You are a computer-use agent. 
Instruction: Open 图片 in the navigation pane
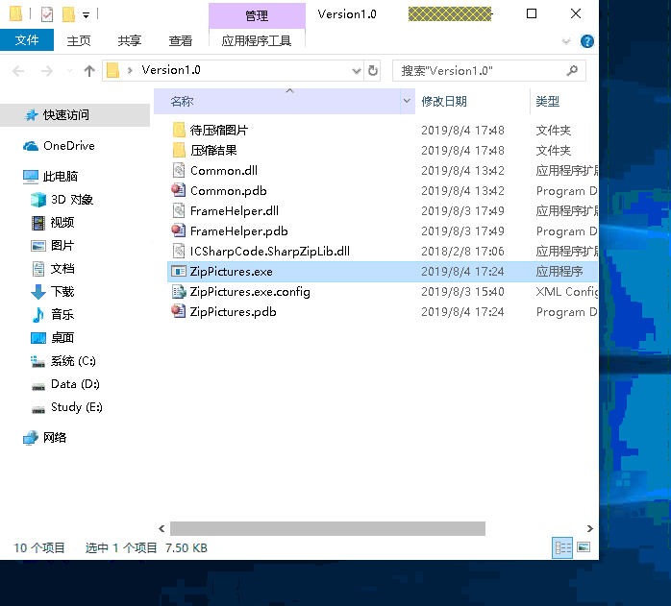(x=62, y=246)
